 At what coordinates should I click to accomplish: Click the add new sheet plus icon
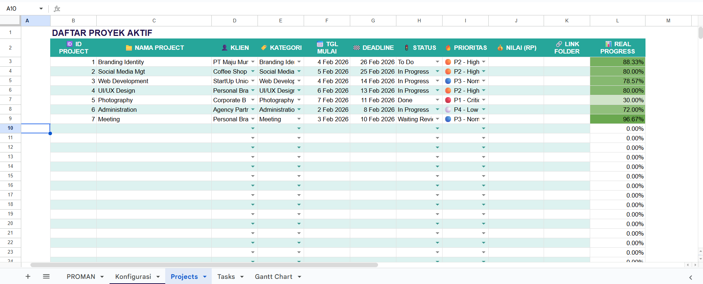click(28, 277)
